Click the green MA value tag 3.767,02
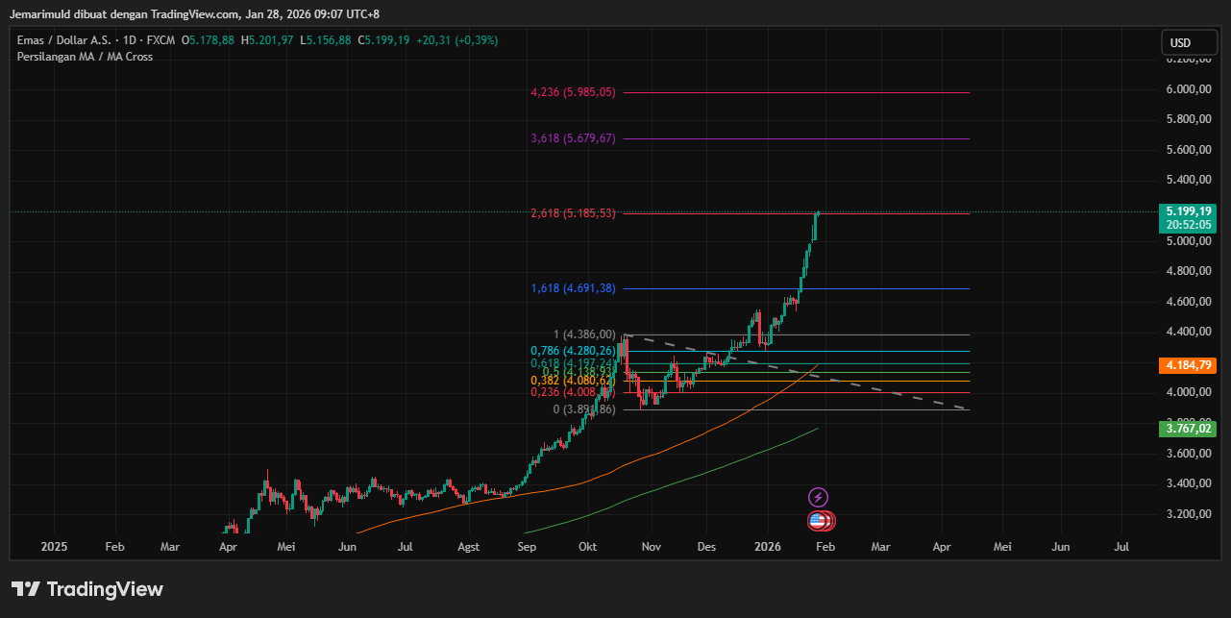 point(1190,429)
